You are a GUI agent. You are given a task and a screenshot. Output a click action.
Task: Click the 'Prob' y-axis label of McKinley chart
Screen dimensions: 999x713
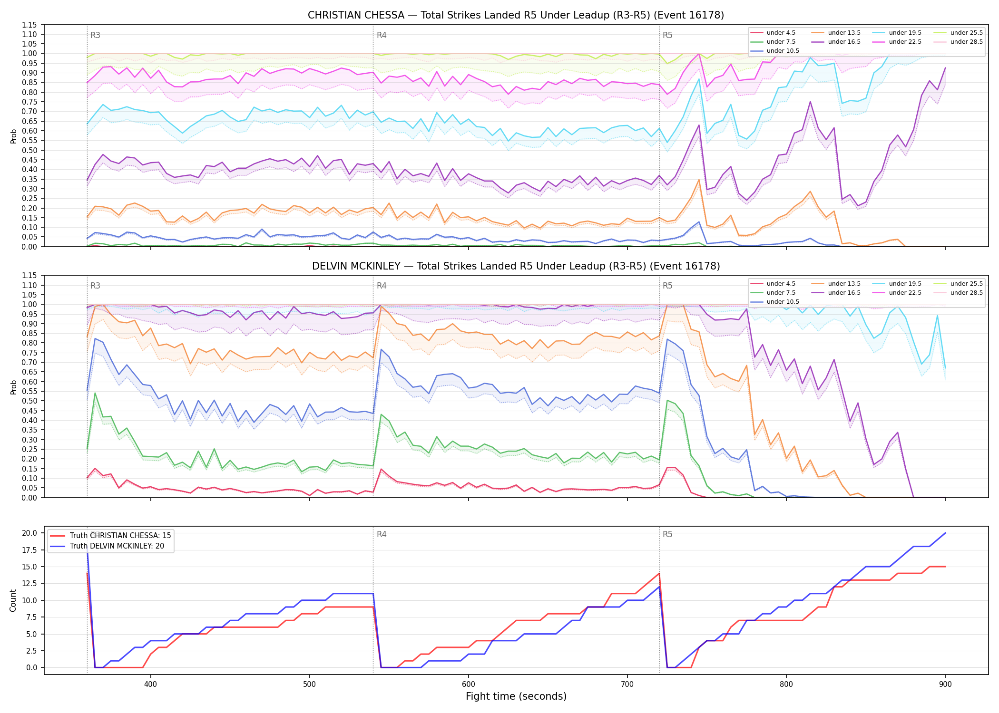tap(14, 387)
